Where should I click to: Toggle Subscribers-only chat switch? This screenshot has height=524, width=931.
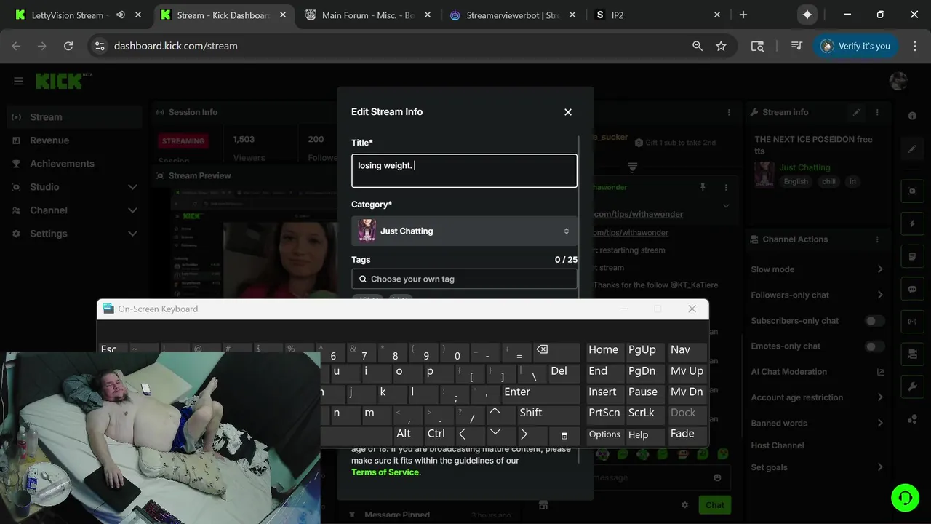(x=874, y=321)
